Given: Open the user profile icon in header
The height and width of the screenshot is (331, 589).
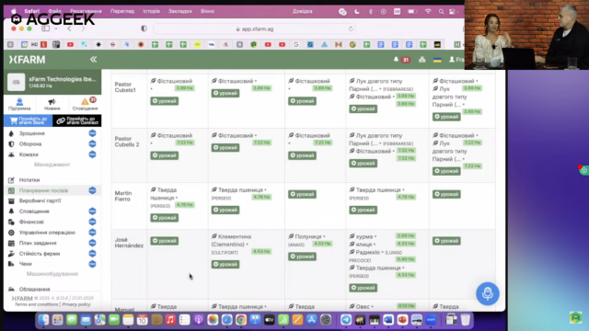Looking at the screenshot, I should 452,60.
